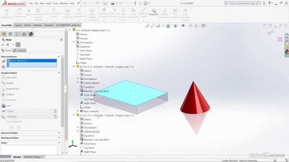The height and width of the screenshot is (162, 289).
Task: Click the Home toolbar icon
Action: pyautogui.click(x=85, y=3)
